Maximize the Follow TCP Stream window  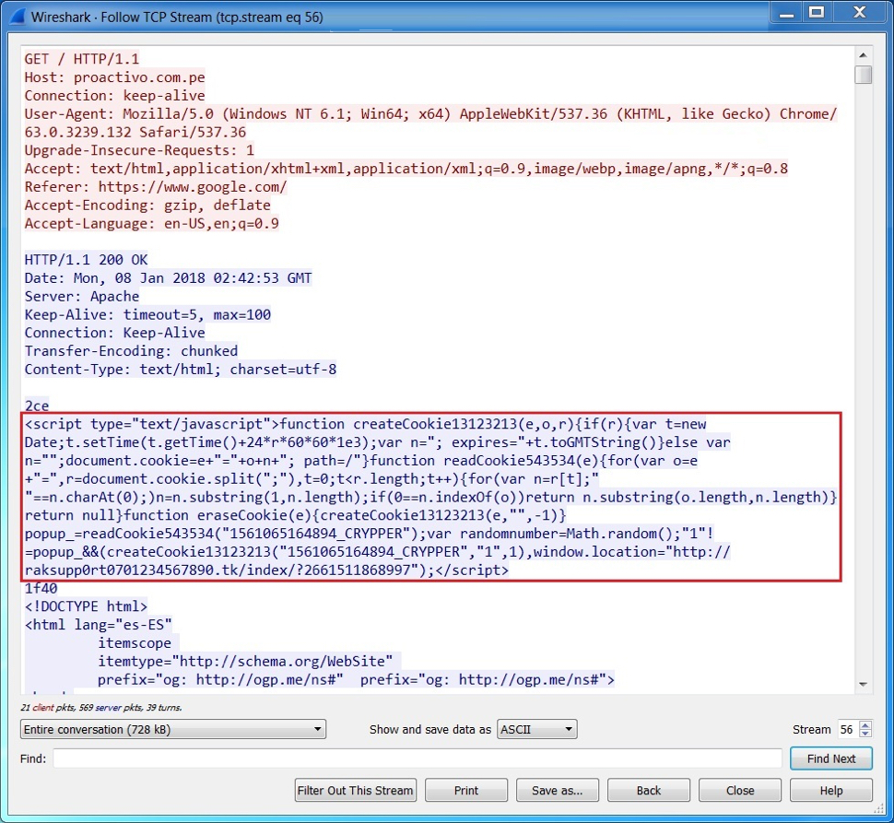click(817, 13)
